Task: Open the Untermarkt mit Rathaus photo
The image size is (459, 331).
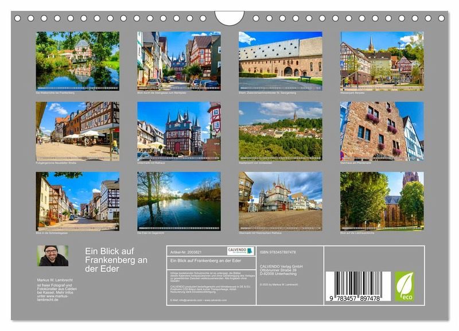Action: (178, 131)
